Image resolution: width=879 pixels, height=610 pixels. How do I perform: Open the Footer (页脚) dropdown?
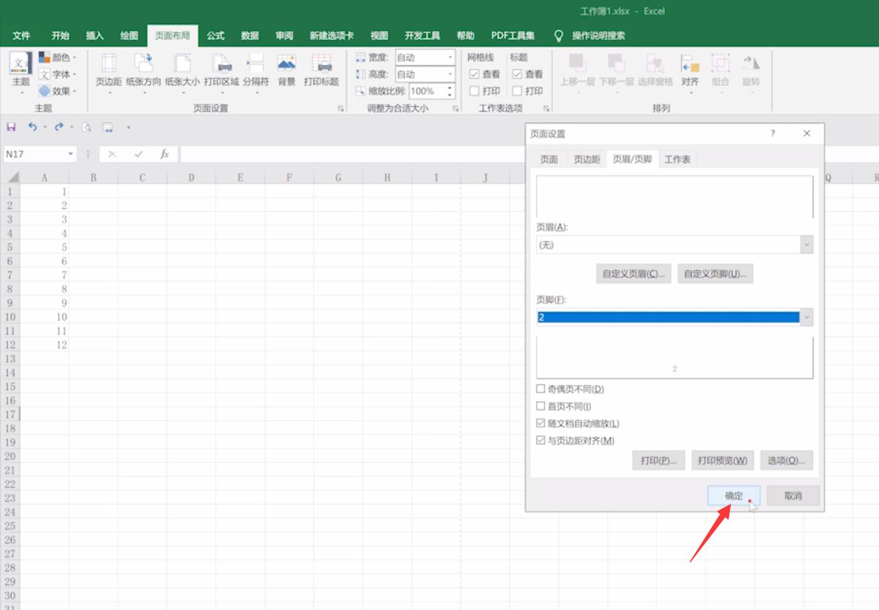coord(806,318)
